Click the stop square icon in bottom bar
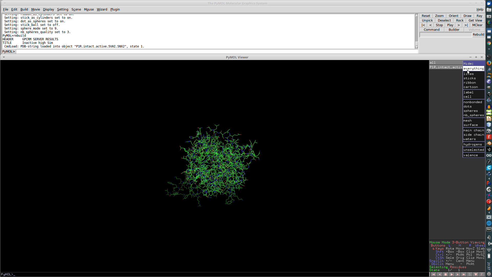The height and width of the screenshot is (277, 492). pos(446,274)
